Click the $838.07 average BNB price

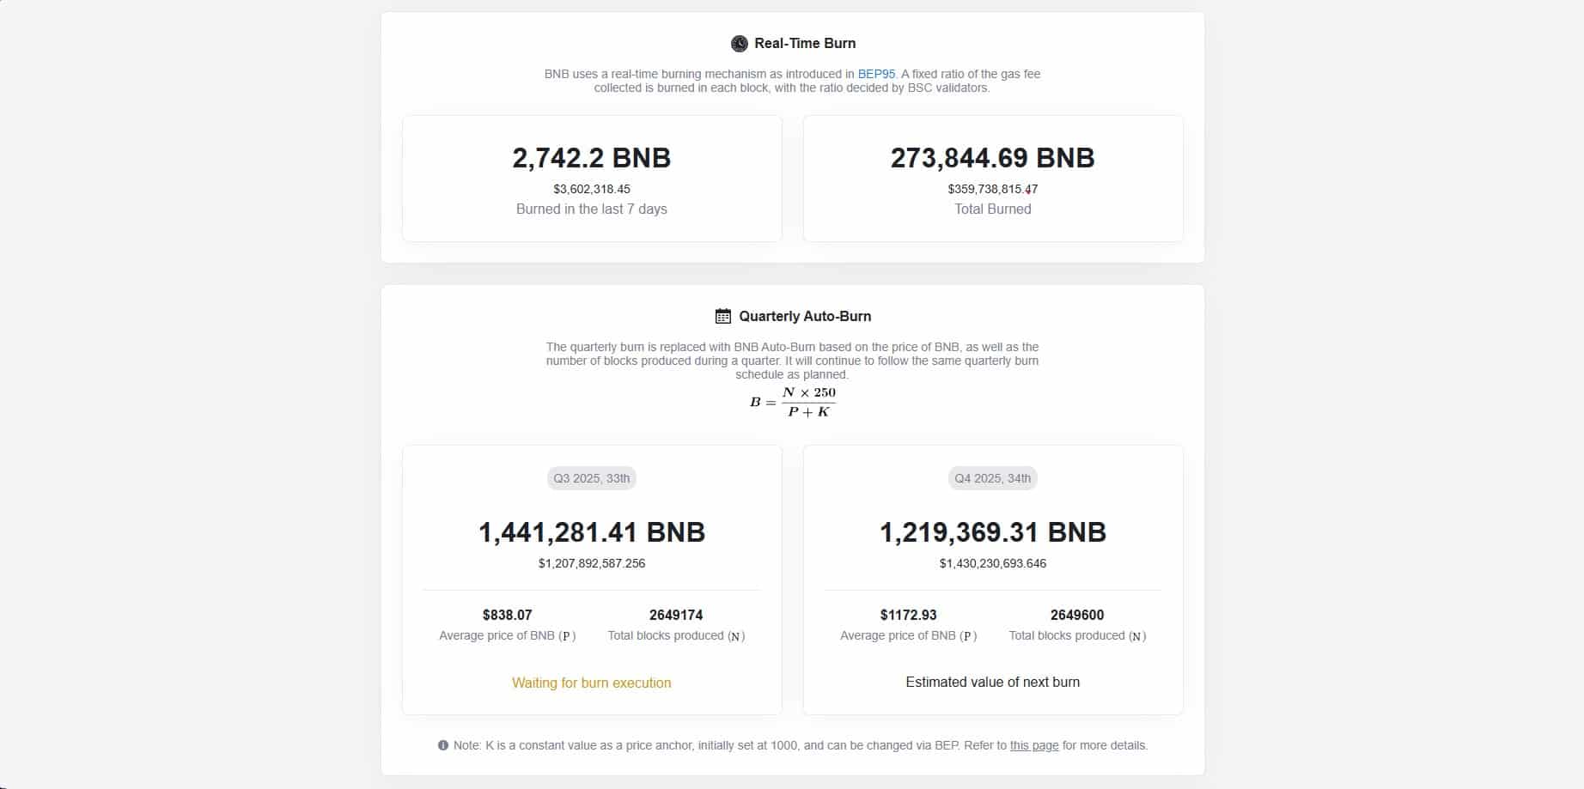coord(507,615)
